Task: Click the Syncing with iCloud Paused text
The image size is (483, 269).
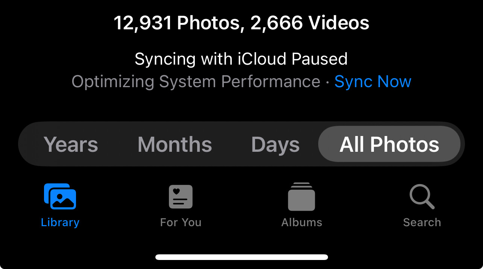Action: click(x=241, y=59)
